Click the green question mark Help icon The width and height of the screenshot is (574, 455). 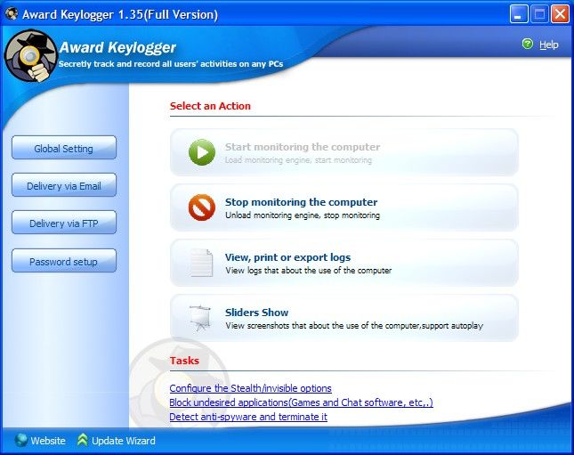528,45
